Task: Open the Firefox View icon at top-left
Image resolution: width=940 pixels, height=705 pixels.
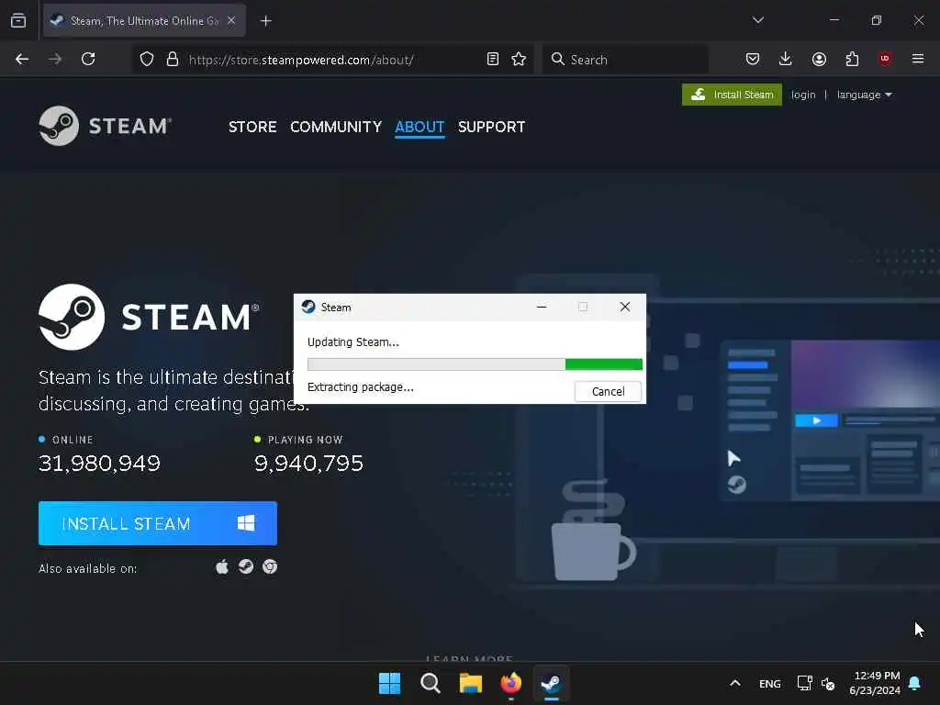Action: point(18,20)
